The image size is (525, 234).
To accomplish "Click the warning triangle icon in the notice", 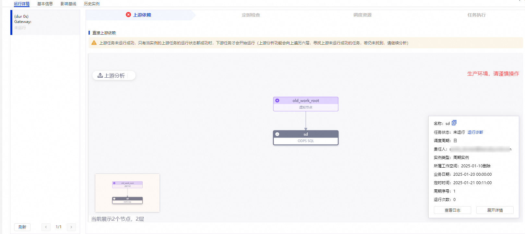I will pyautogui.click(x=94, y=43).
